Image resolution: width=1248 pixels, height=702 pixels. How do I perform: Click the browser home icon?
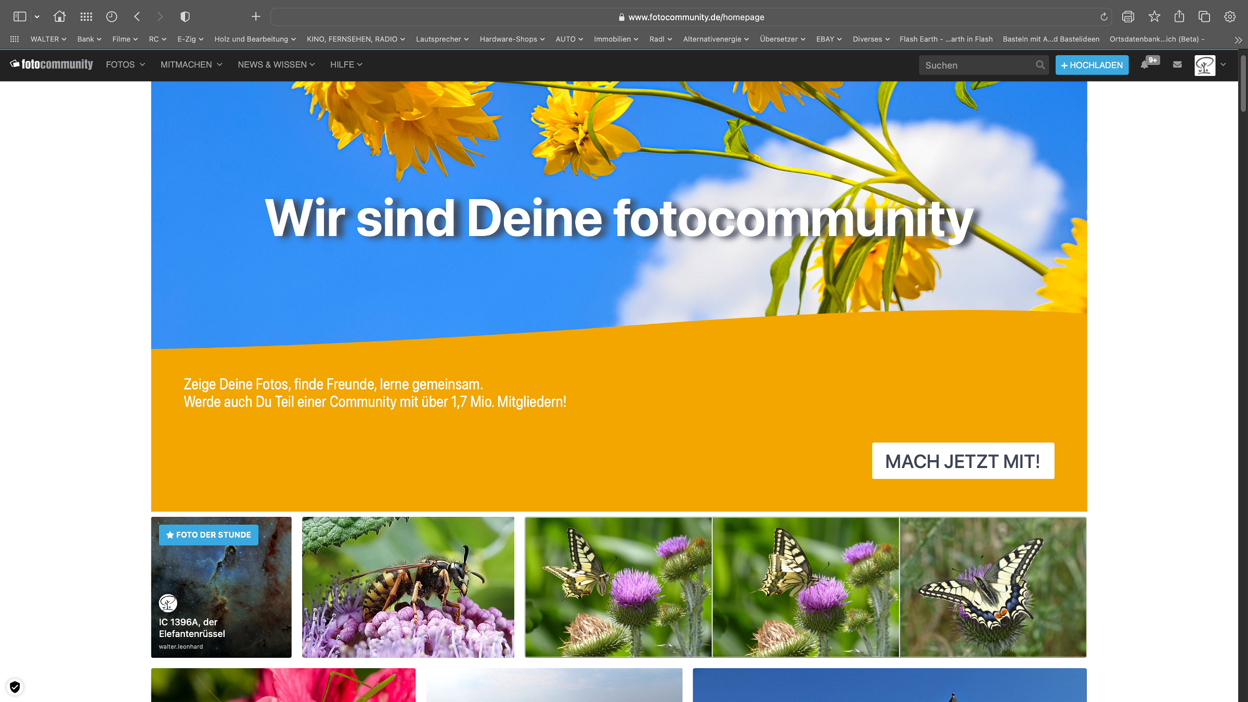click(x=59, y=17)
